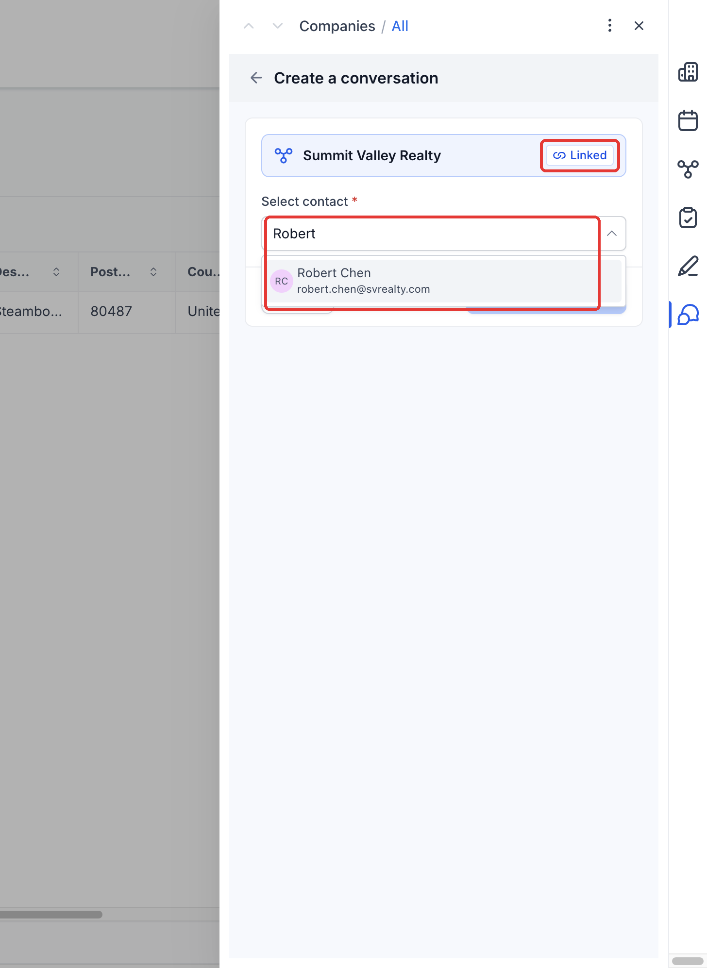Open the conversations chat sidebar icon
Screen dimensions: 707x968
coord(688,315)
